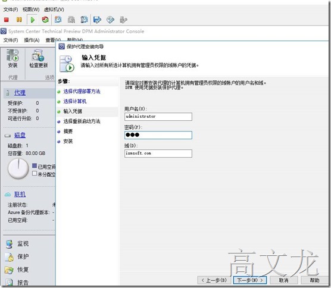The image size is (331, 288).
Task: Open the 文件(F) menu in VM window
Action: tap(11, 10)
